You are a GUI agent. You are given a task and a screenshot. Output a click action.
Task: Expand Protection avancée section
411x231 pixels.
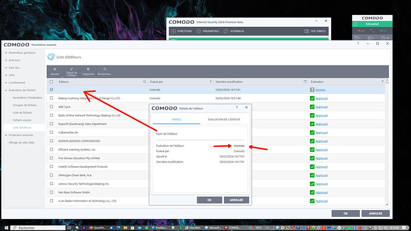[6, 135]
